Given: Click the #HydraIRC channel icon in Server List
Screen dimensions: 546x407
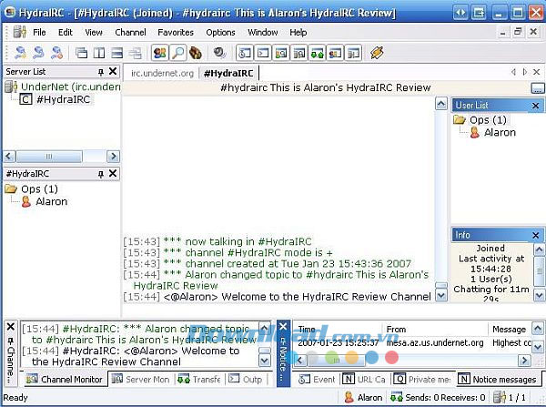Looking at the screenshot, I should tap(26, 99).
